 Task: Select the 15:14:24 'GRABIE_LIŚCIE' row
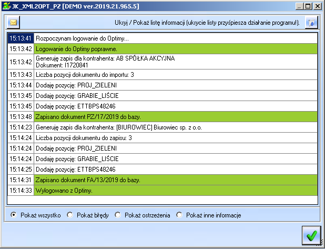(x=162, y=159)
